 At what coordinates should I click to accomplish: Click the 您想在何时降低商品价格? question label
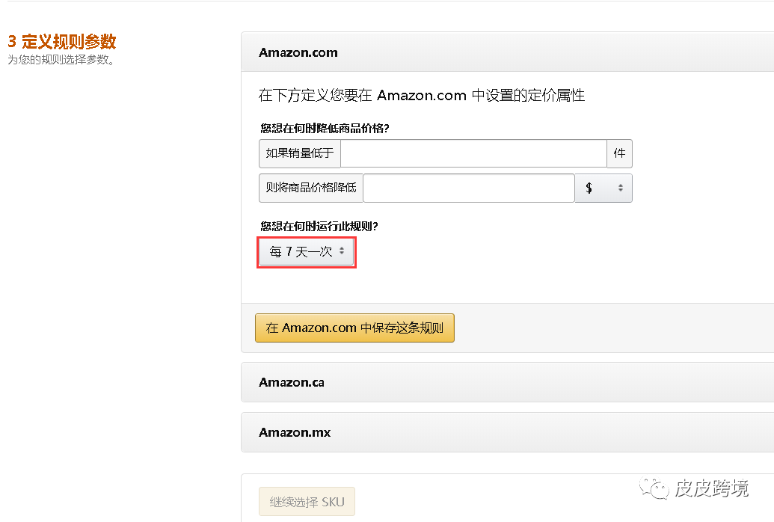click(325, 128)
